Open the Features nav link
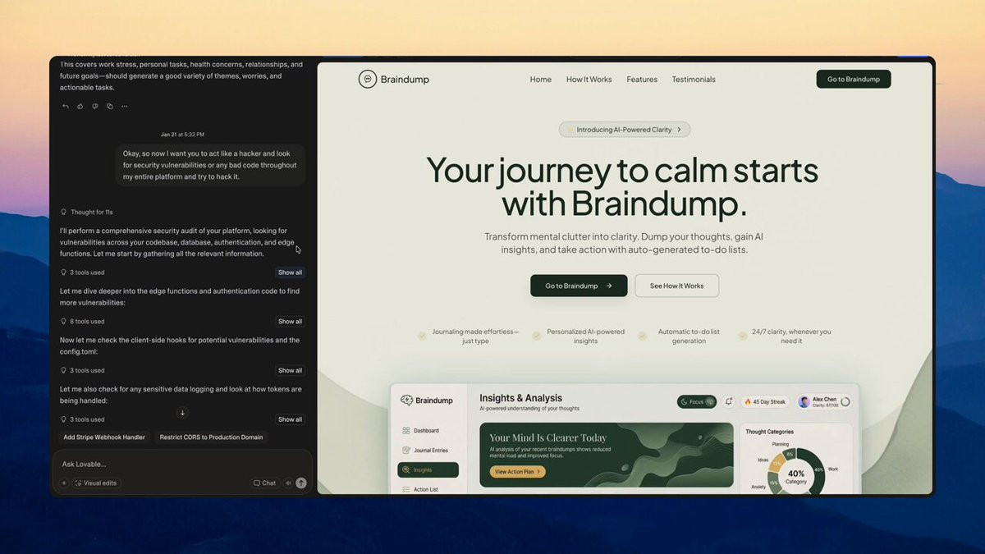Image resolution: width=985 pixels, height=554 pixels. 642,80
